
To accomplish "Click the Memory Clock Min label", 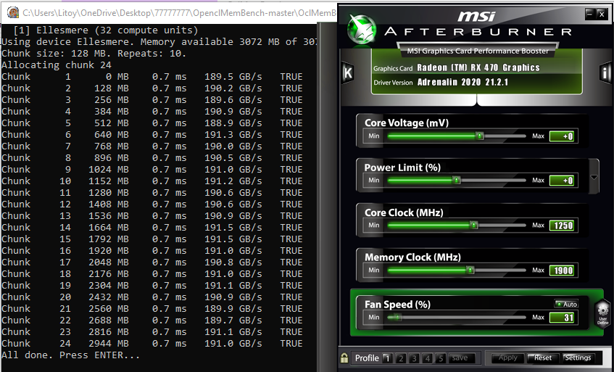I will click(373, 270).
